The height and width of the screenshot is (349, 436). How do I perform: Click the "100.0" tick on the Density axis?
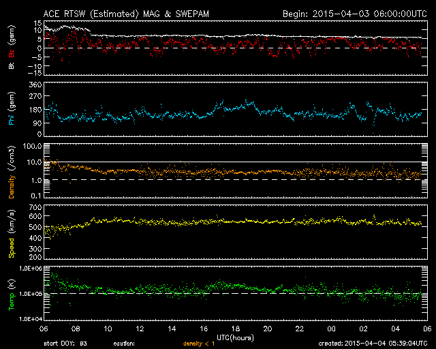click(x=33, y=146)
